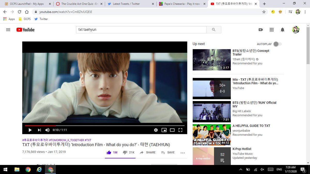Image resolution: width=310 pixels, height=174 pixels.
Task: Open the YouTube account avatar menu
Action: point(296,30)
